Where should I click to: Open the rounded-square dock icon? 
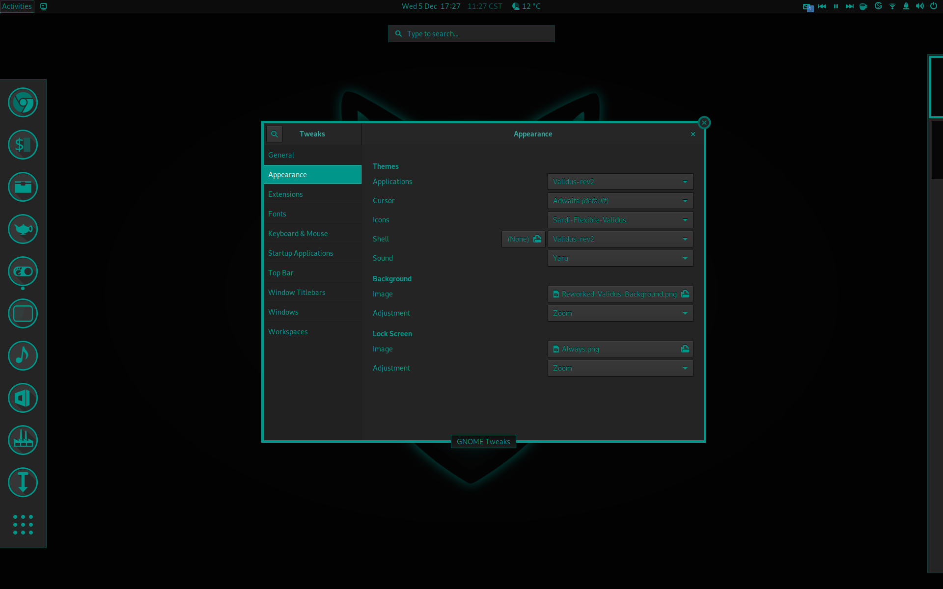23,314
